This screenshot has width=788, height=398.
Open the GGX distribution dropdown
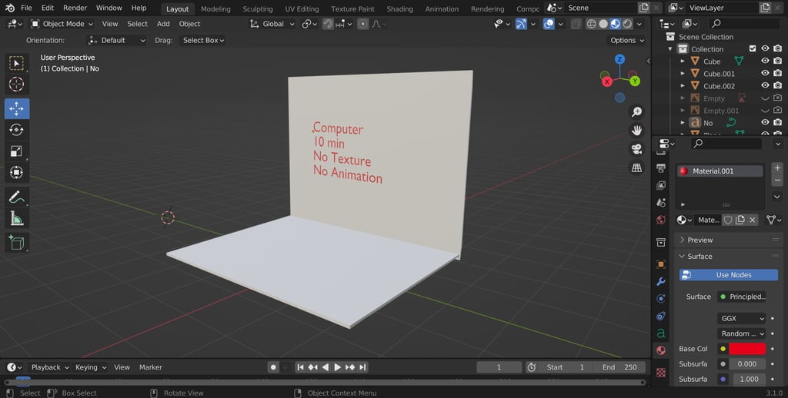click(742, 318)
